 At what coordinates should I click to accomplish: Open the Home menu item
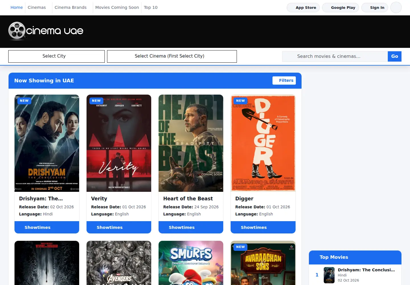click(17, 7)
